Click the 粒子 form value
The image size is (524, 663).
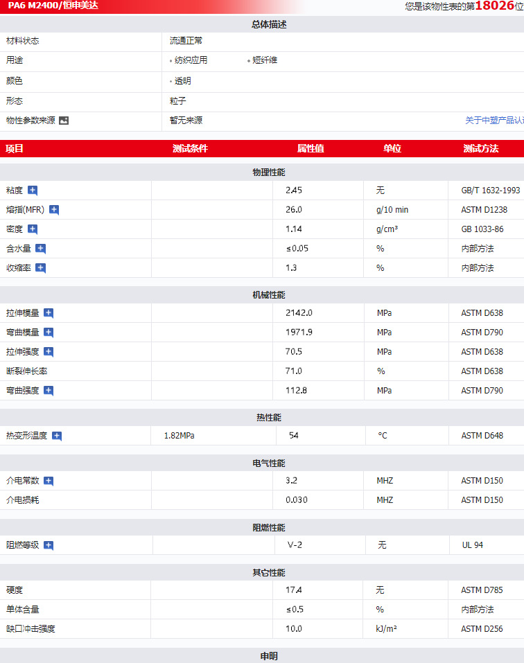click(178, 101)
